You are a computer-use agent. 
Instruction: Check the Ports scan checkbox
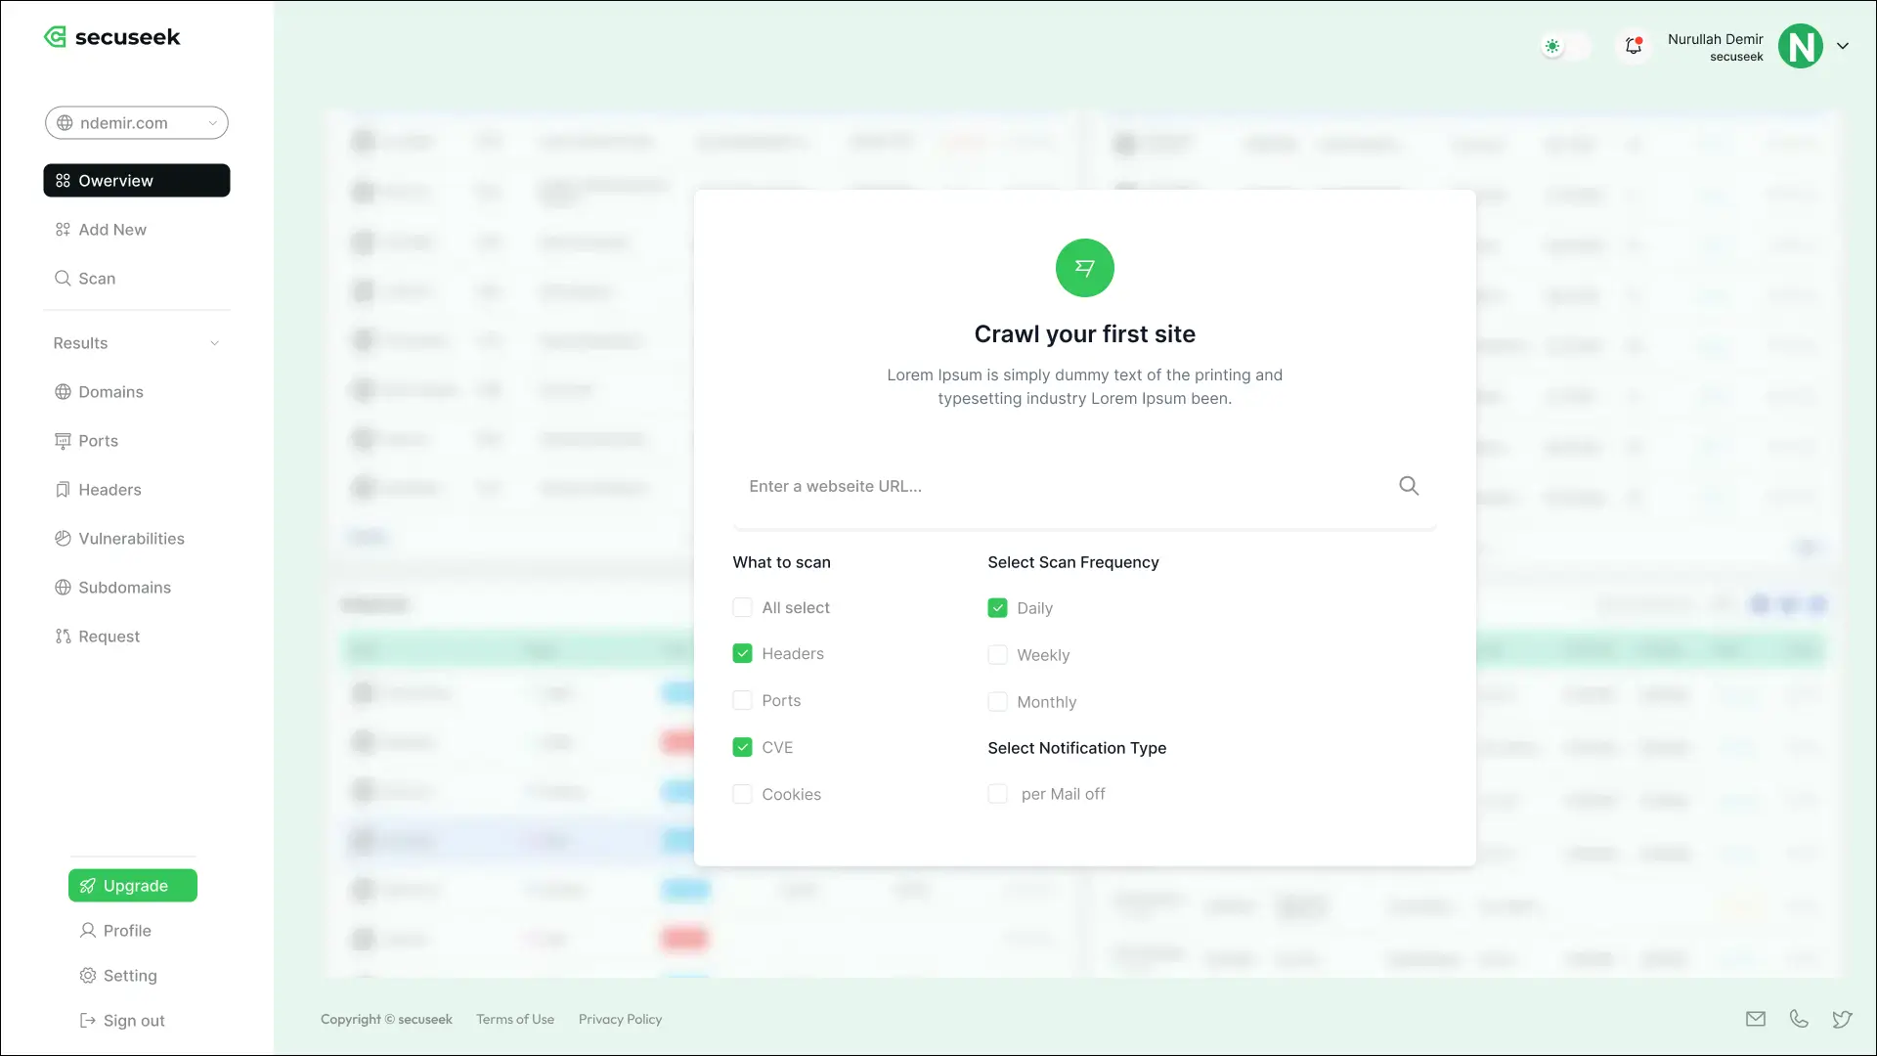tap(743, 701)
